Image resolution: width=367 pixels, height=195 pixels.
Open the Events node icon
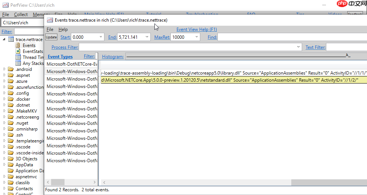[x=18, y=45]
